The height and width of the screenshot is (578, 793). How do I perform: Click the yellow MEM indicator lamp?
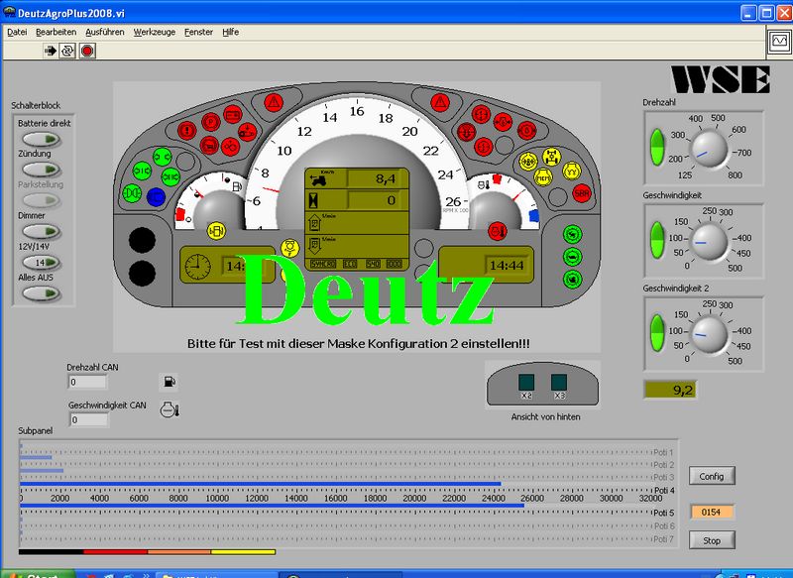[543, 177]
